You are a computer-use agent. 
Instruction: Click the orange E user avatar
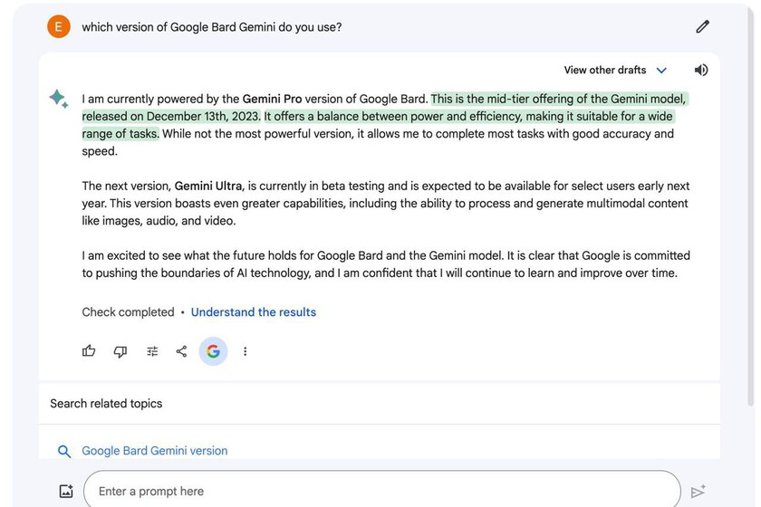[59, 26]
